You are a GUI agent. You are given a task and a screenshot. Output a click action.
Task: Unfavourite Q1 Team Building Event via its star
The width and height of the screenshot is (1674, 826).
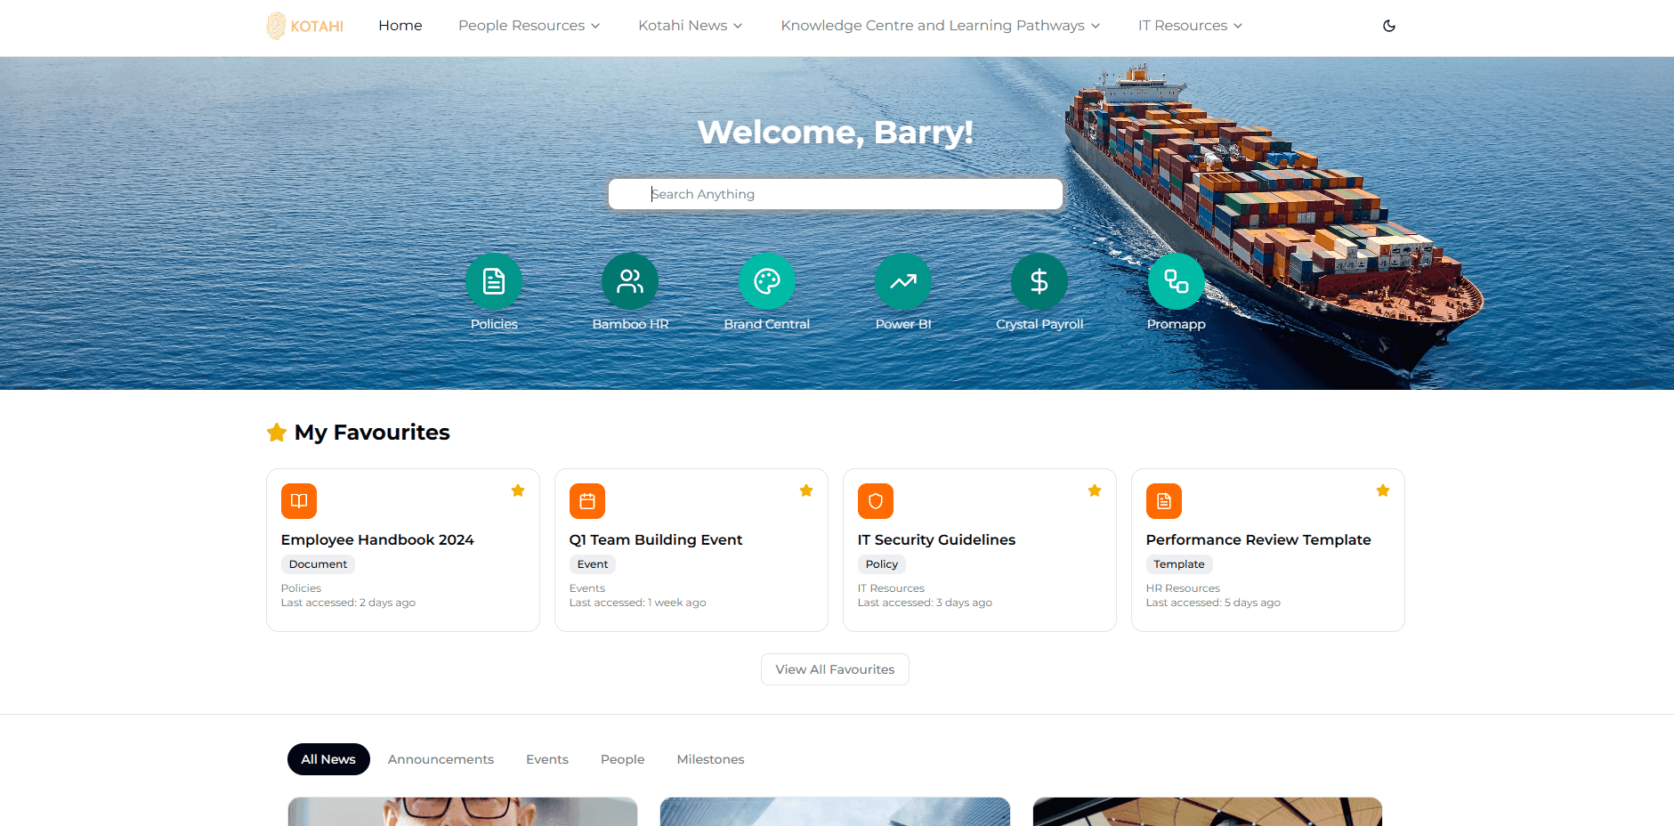click(x=806, y=490)
